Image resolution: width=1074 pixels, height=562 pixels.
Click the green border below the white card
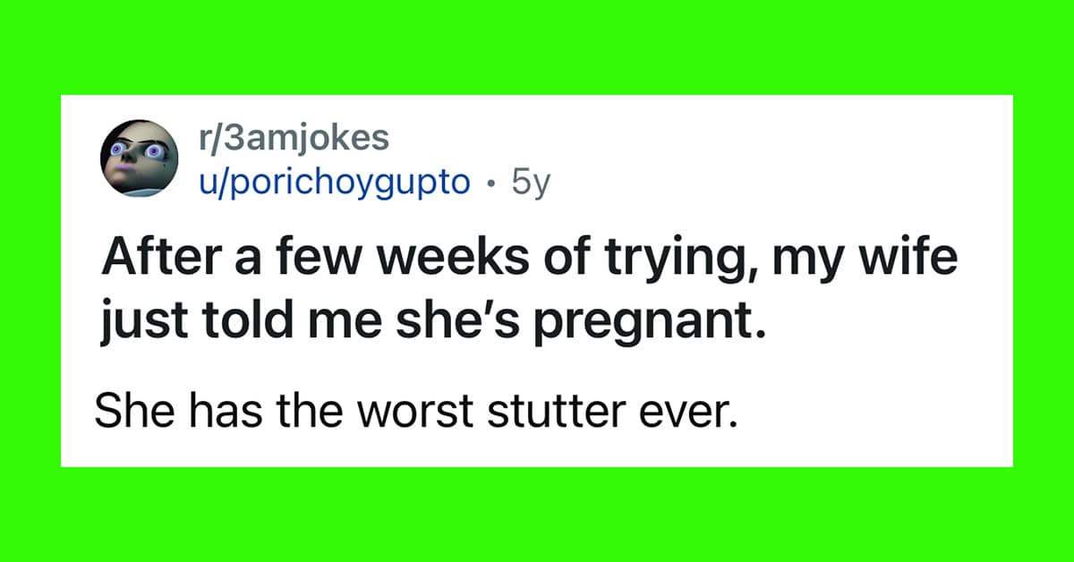click(x=537, y=515)
